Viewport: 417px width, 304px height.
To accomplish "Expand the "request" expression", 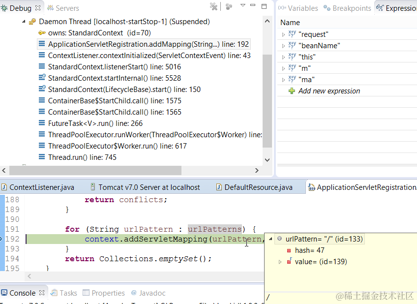I will click(283, 34).
